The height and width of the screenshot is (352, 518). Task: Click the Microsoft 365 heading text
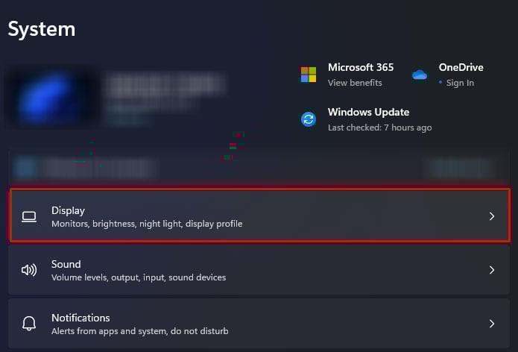click(361, 67)
